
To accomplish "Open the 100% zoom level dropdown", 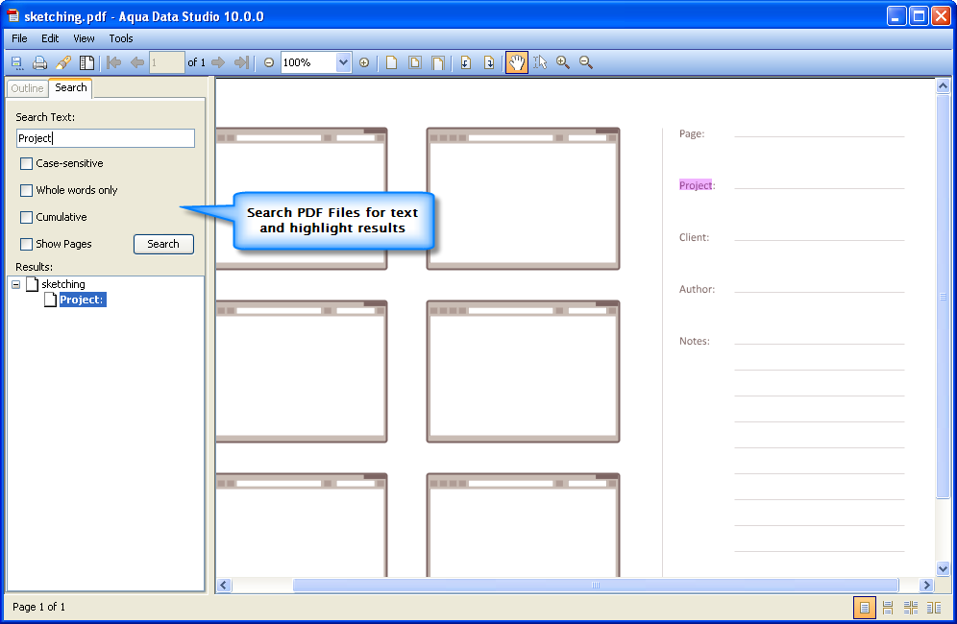I will tap(344, 62).
